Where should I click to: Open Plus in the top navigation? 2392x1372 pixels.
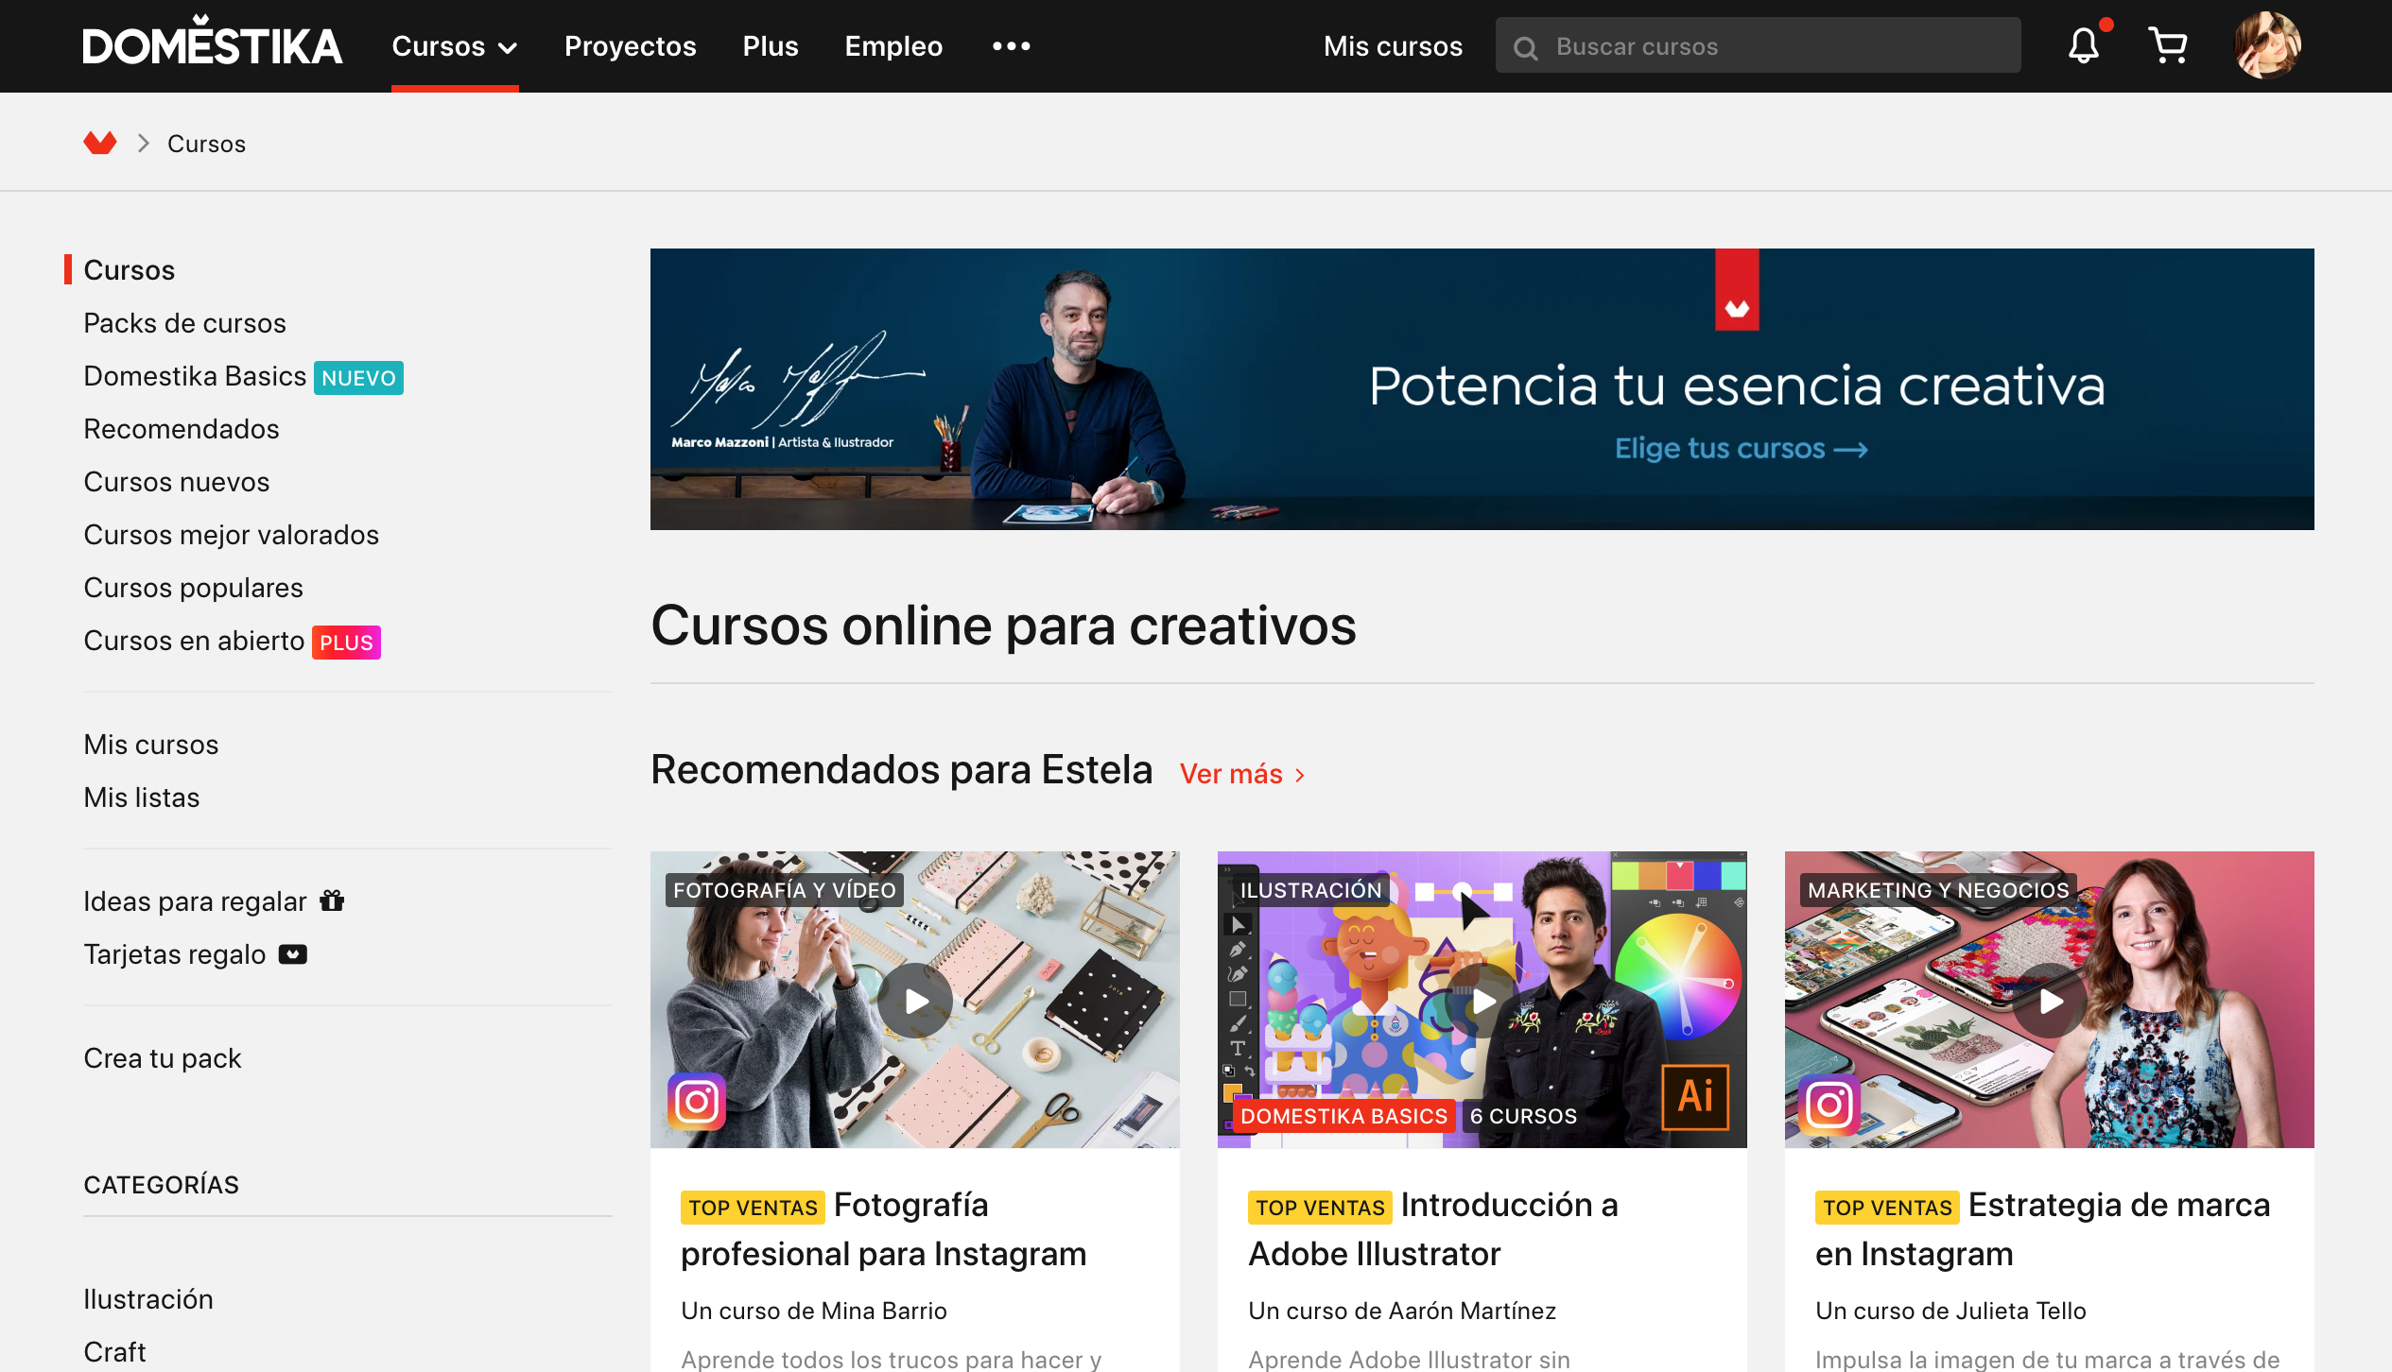tap(771, 46)
